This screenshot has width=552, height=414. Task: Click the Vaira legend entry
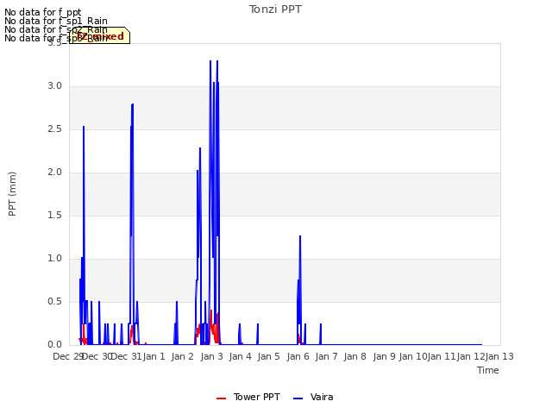pos(313,397)
